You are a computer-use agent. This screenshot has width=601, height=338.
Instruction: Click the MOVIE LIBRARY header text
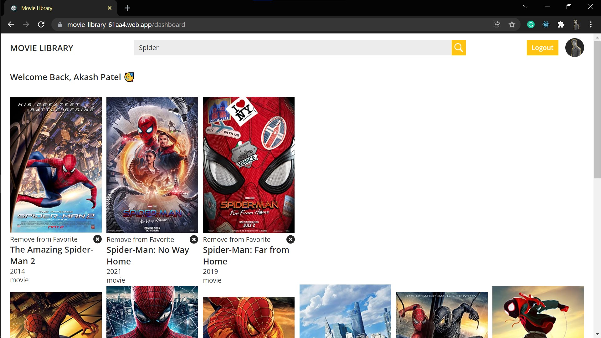tap(41, 48)
